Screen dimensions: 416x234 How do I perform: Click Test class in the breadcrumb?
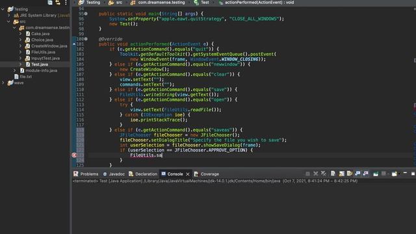pyautogui.click(x=201, y=3)
